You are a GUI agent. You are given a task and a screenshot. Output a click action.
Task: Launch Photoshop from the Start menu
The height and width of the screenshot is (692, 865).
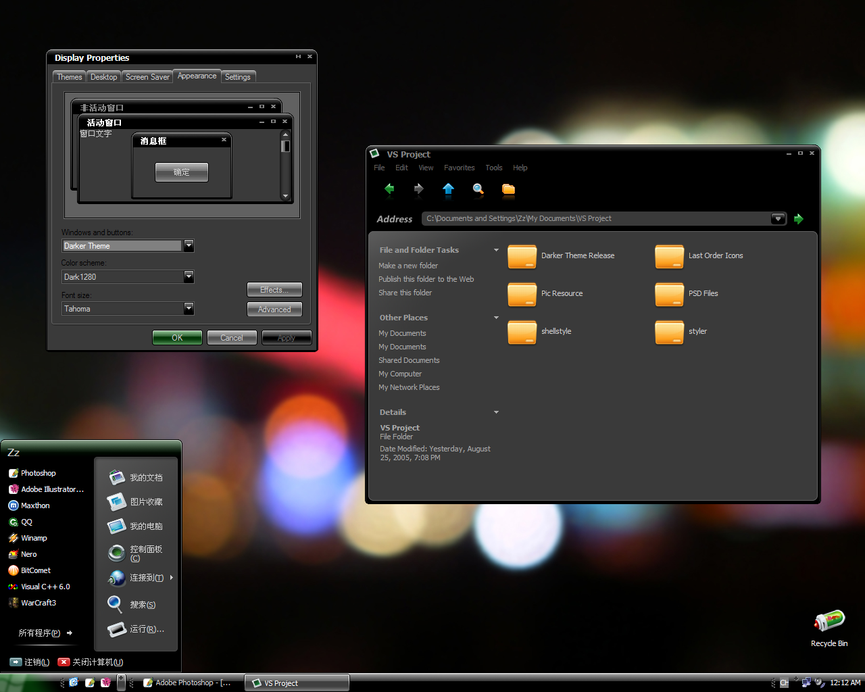click(38, 472)
